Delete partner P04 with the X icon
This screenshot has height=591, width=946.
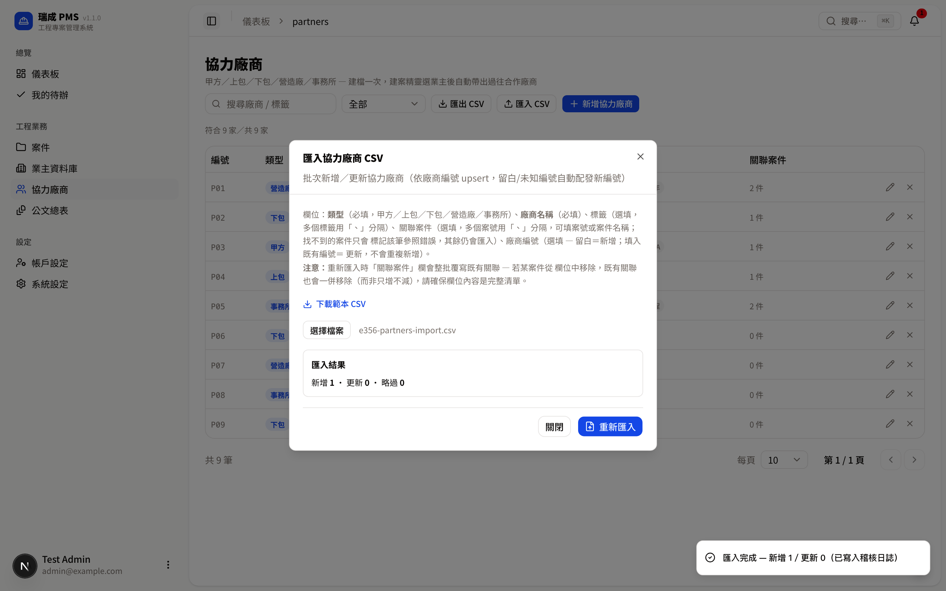pos(910,276)
